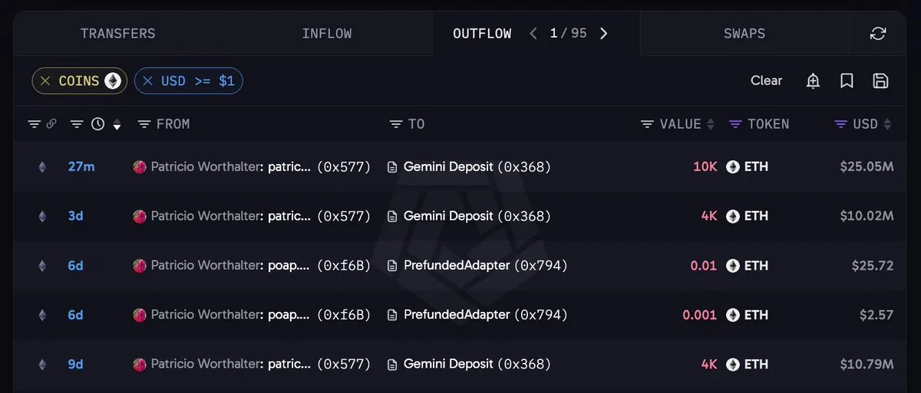Image resolution: width=921 pixels, height=393 pixels.
Task: Click the Clear filters button
Action: 767,80
